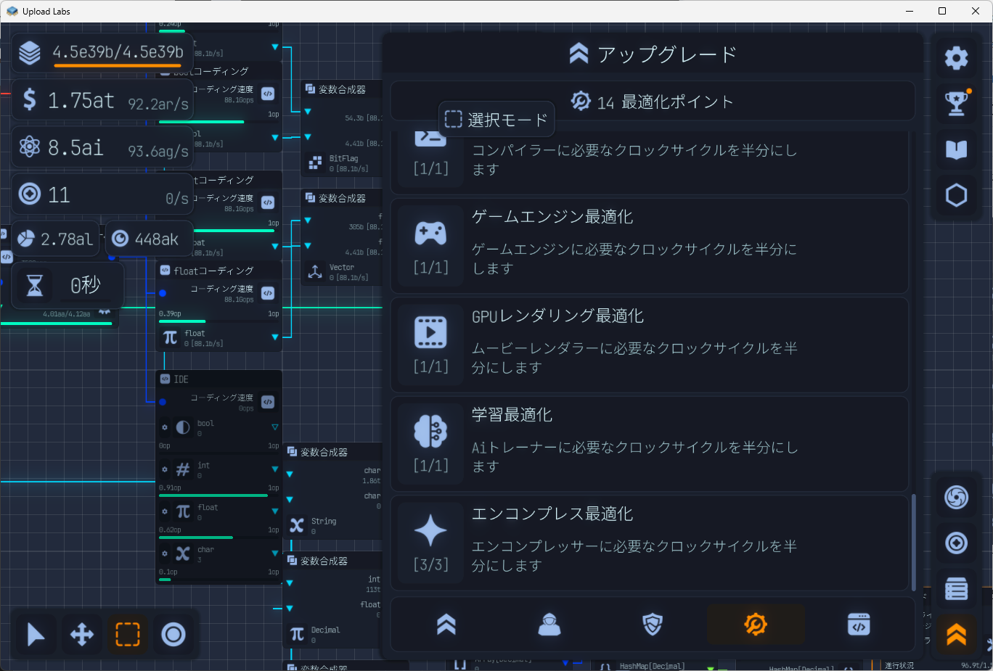Expand the IDE int output arrow
This screenshot has height=671, width=993.
[275, 469]
